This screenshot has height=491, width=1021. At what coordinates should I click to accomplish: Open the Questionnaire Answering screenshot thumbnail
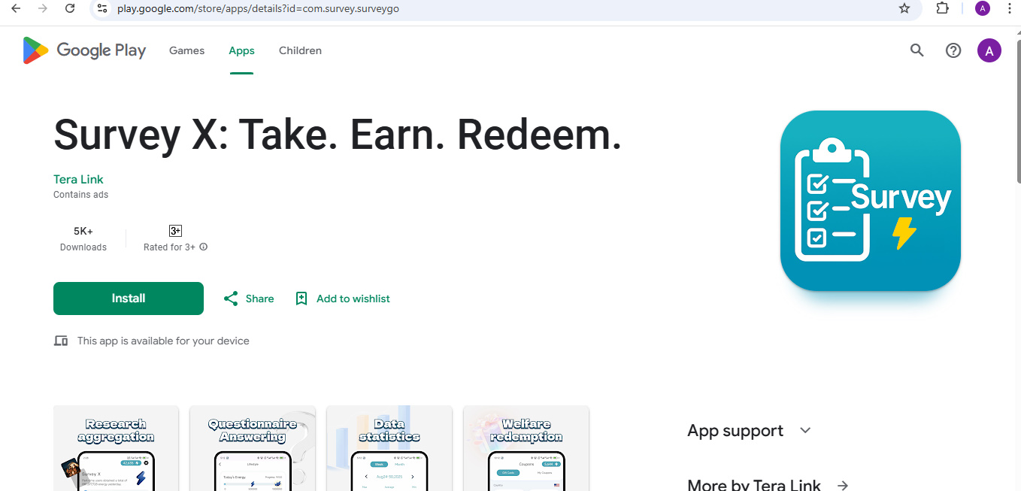pyautogui.click(x=253, y=448)
